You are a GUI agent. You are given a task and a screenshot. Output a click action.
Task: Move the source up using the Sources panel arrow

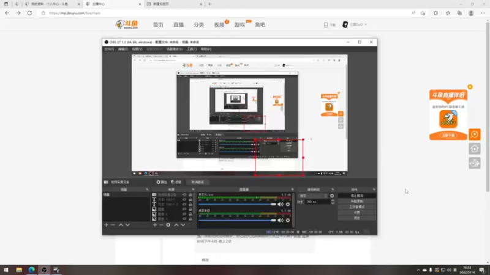click(x=176, y=225)
